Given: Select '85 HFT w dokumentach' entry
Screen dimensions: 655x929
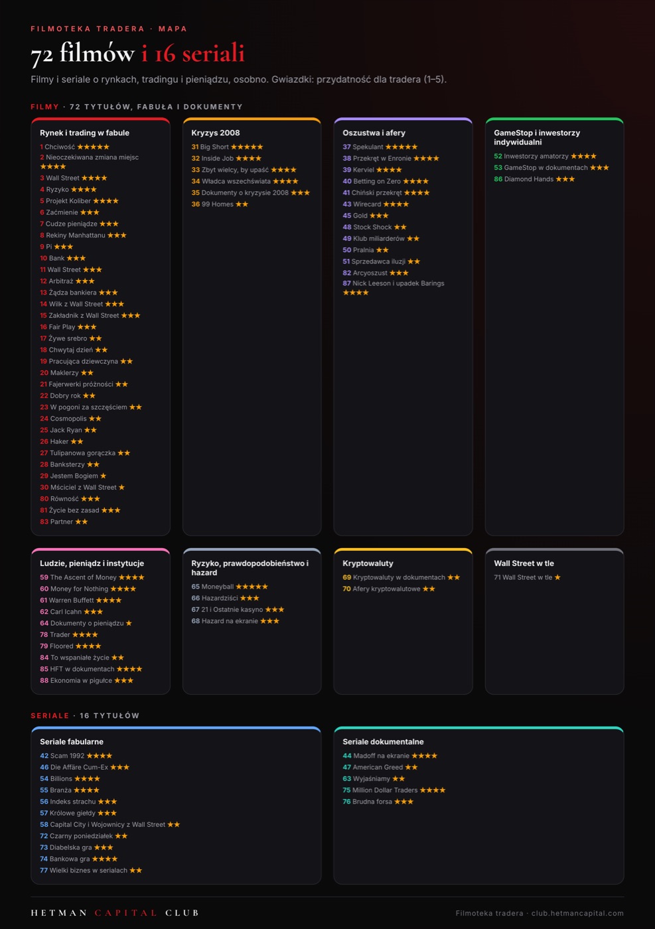Looking at the screenshot, I should tap(91, 669).
